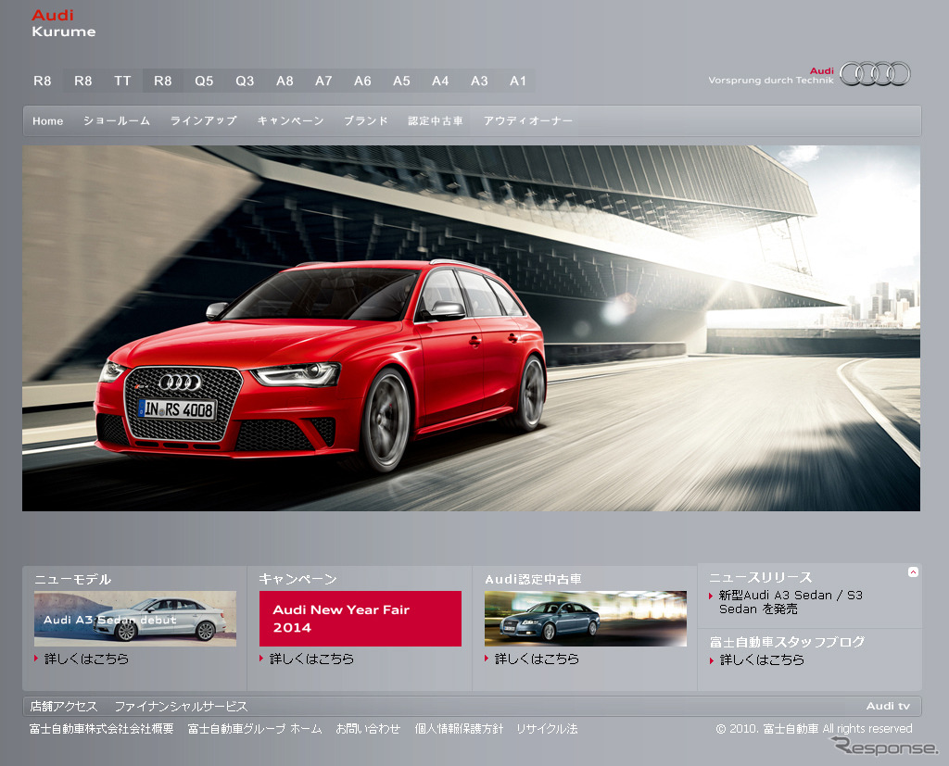Screen dimensions: 949x766
Task: Open Audi A3 Sedan debut thumbnail
Action: click(135, 619)
